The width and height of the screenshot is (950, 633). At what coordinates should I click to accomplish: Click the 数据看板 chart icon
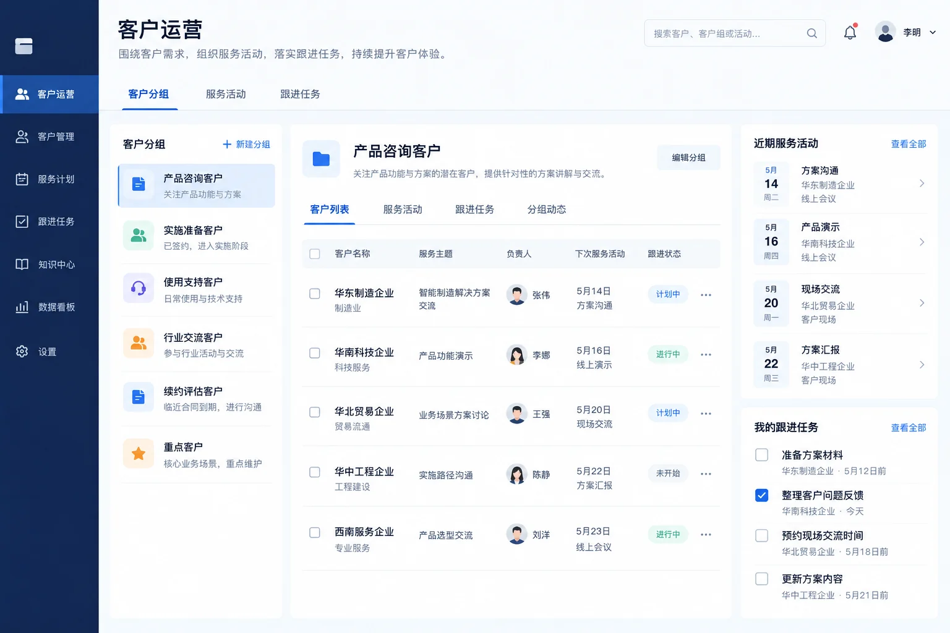22,307
